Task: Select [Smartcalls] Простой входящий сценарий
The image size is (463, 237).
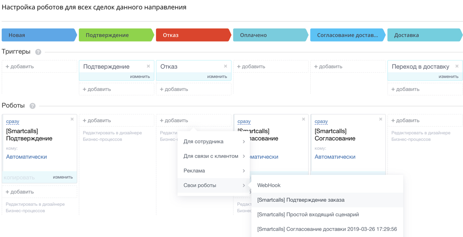Action: pos(308,215)
